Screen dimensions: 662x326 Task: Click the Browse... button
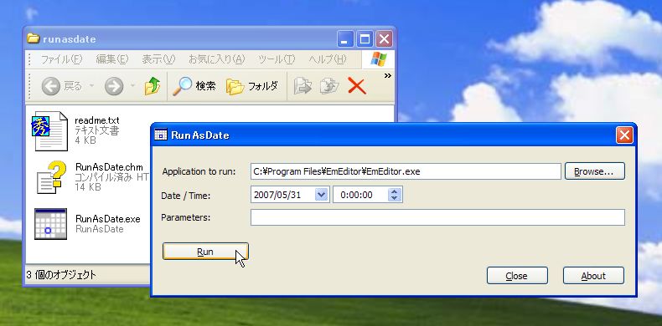coord(594,171)
